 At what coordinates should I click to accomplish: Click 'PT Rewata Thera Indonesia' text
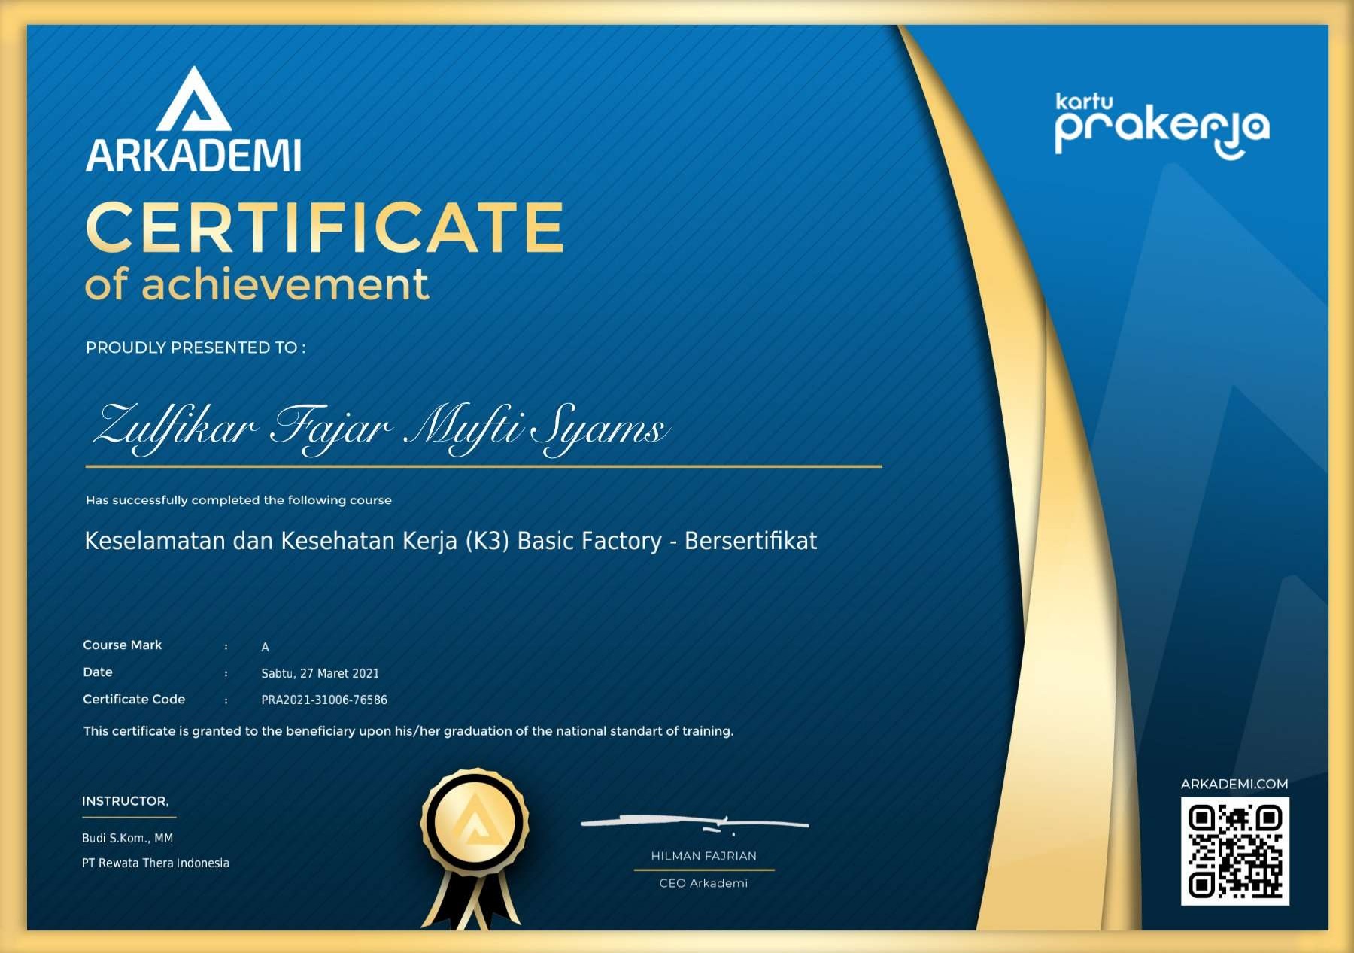[156, 863]
